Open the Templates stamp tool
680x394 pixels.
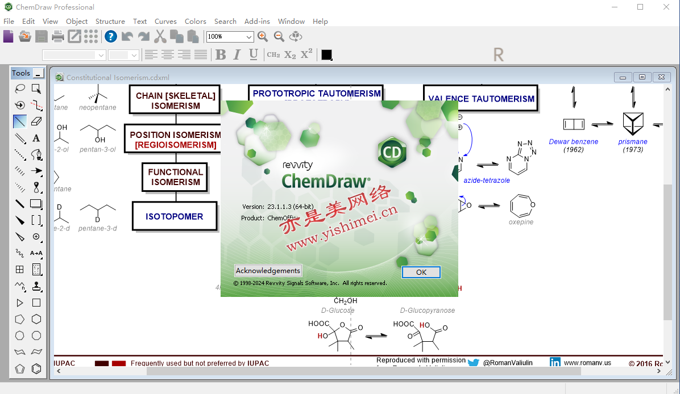(36, 286)
